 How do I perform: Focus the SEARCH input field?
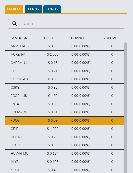66,24
